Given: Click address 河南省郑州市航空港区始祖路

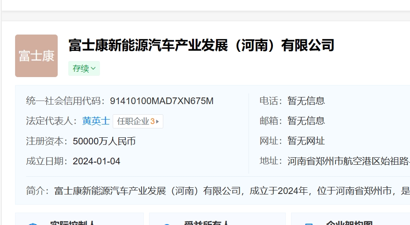Looking at the screenshot, I should pyautogui.click(x=349, y=161).
